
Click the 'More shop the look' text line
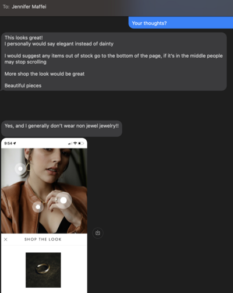point(44,74)
